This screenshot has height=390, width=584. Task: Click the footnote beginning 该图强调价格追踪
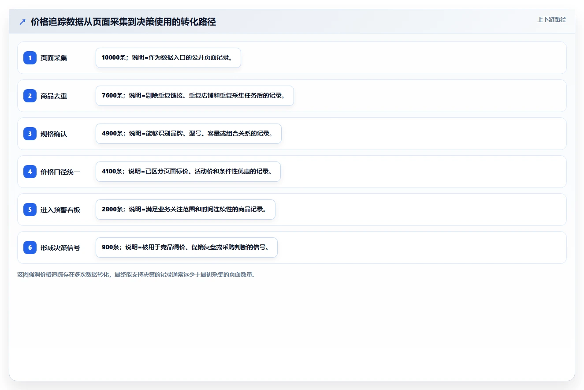(136, 274)
